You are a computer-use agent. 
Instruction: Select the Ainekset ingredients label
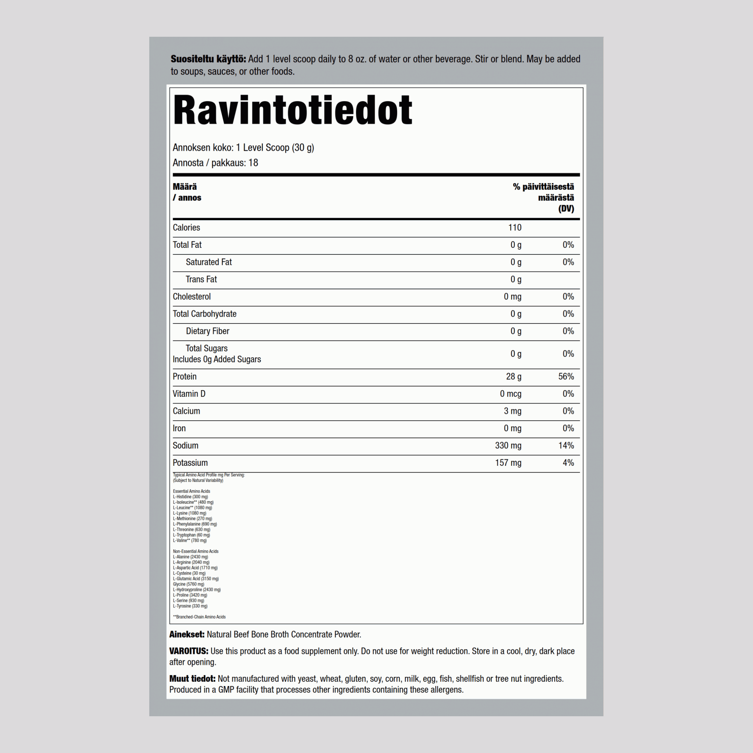187,635
